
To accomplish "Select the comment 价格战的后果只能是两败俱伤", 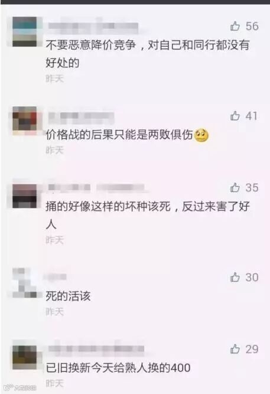I will point(119,135).
